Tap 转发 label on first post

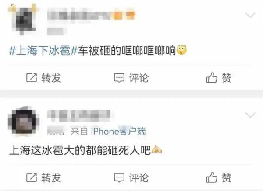pyautogui.click(x=51, y=78)
